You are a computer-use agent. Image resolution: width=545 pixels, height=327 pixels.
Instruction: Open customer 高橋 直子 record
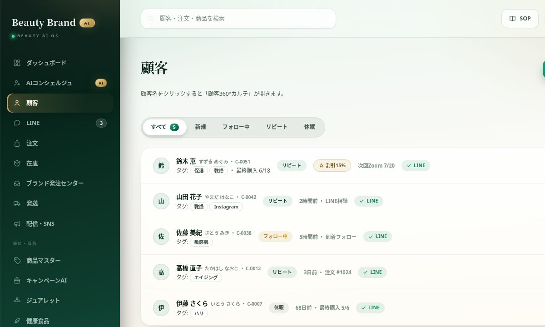(x=189, y=268)
